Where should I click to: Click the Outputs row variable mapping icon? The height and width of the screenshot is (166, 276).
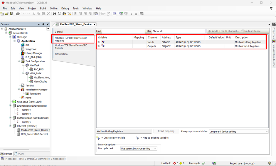coord(103,46)
